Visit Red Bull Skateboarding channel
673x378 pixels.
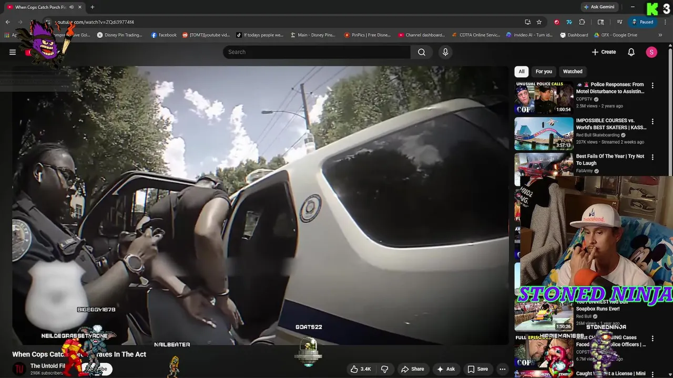pyautogui.click(x=598, y=135)
